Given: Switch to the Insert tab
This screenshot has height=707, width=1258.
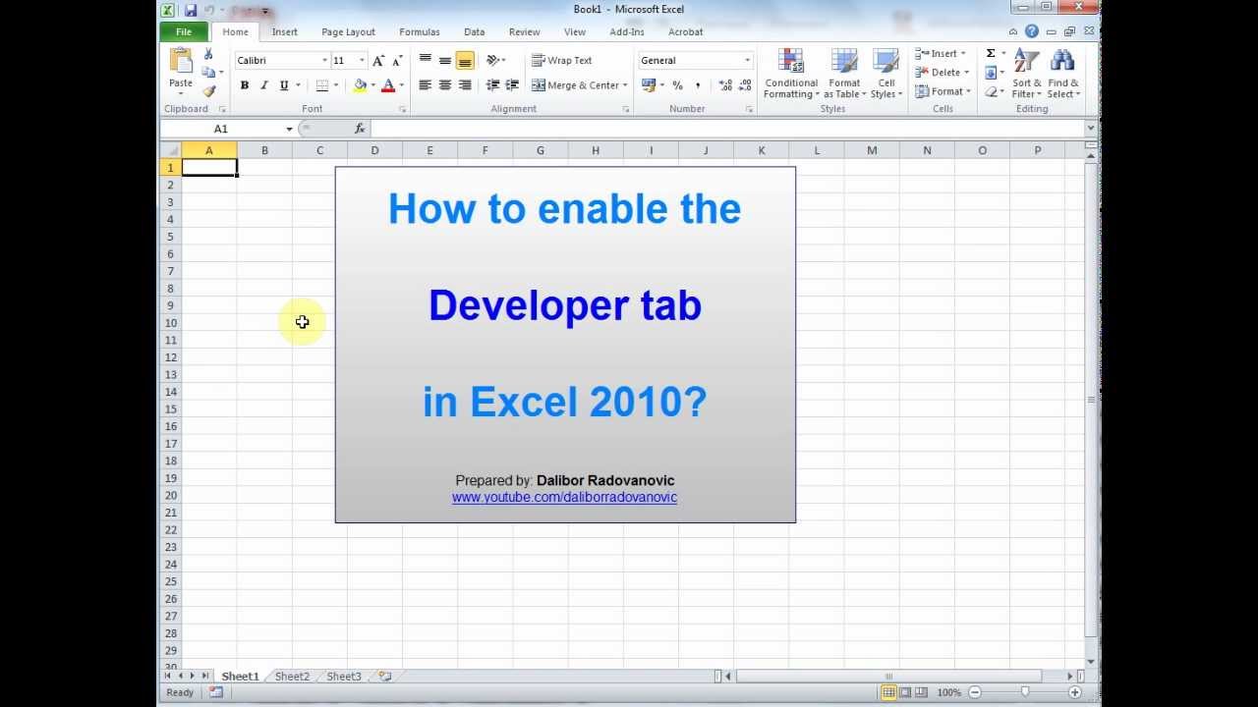Looking at the screenshot, I should click(285, 31).
